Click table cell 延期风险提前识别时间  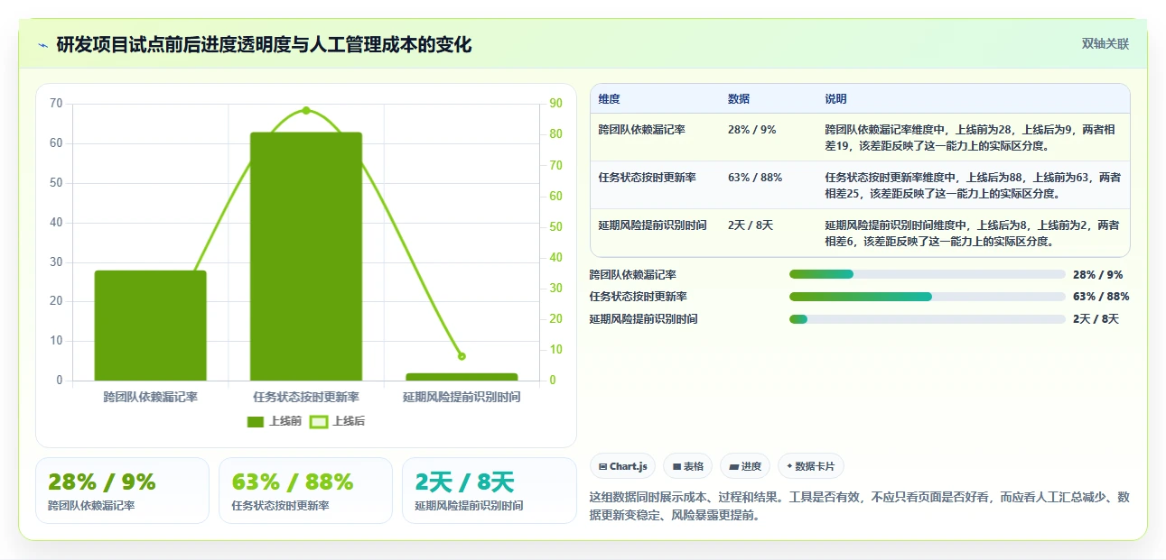pyautogui.click(x=653, y=225)
